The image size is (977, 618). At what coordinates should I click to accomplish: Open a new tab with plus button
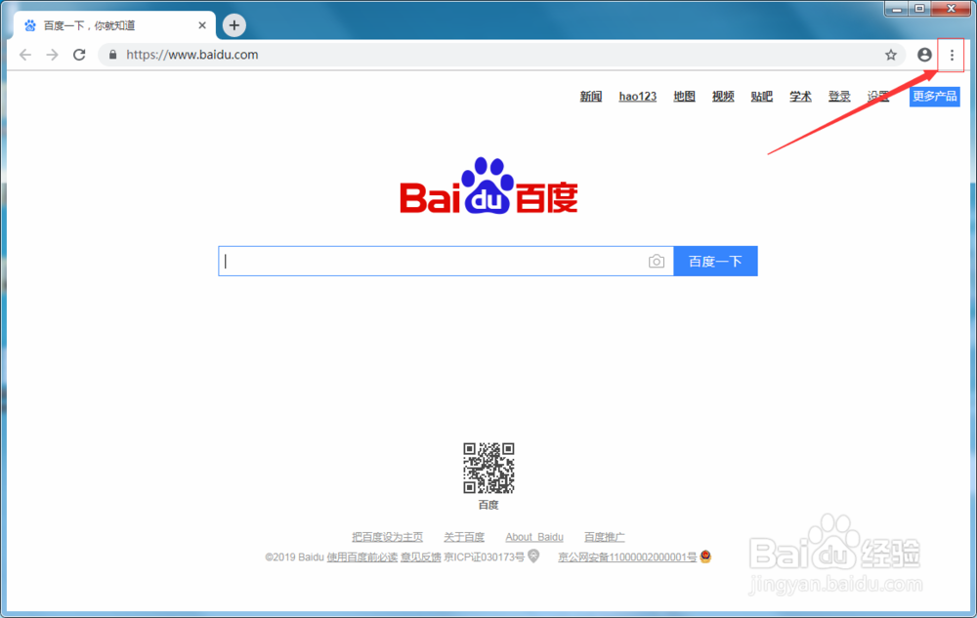coord(234,25)
